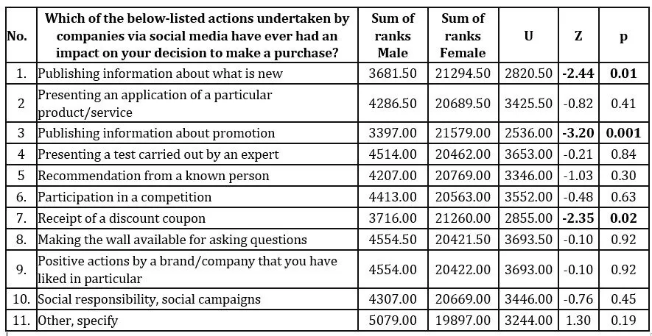Select the Z column header

point(577,35)
